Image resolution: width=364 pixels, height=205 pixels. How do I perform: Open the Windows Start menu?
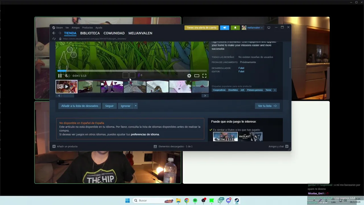point(127,200)
